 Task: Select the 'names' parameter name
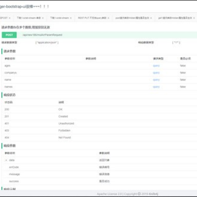pos(9,87)
